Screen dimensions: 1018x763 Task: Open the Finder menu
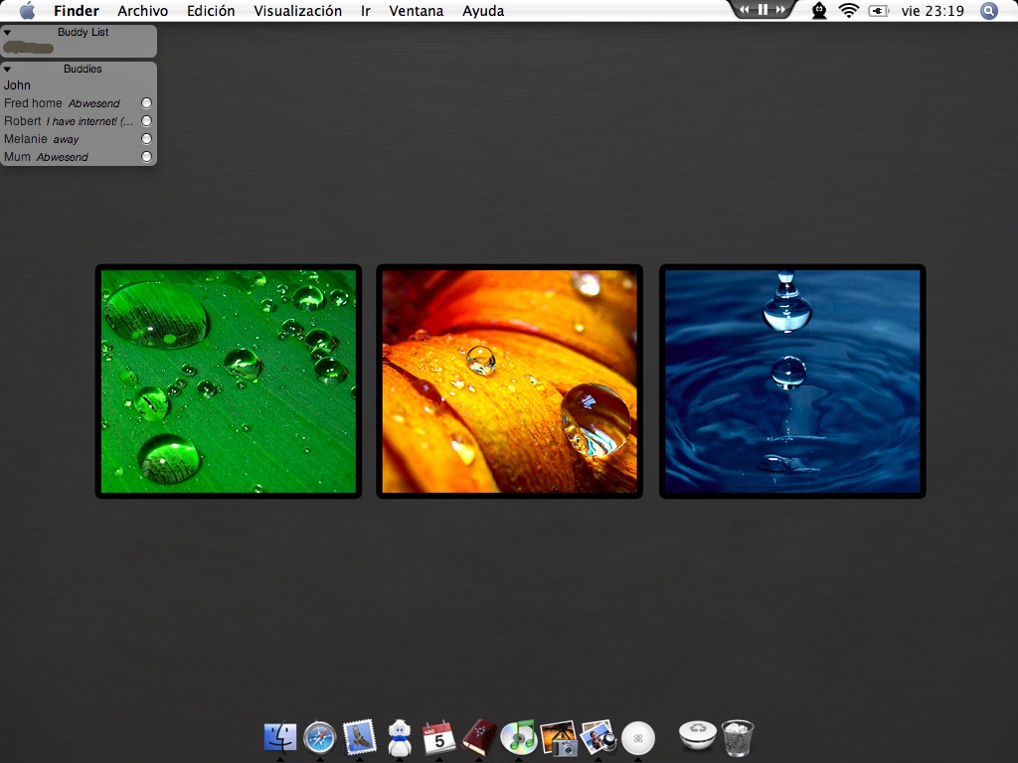(x=77, y=11)
